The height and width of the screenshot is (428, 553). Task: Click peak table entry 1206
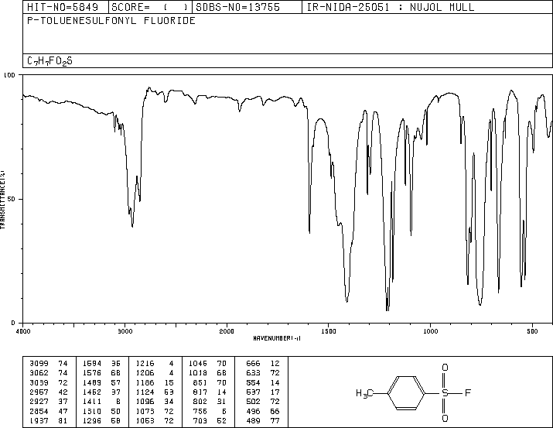pos(145,372)
